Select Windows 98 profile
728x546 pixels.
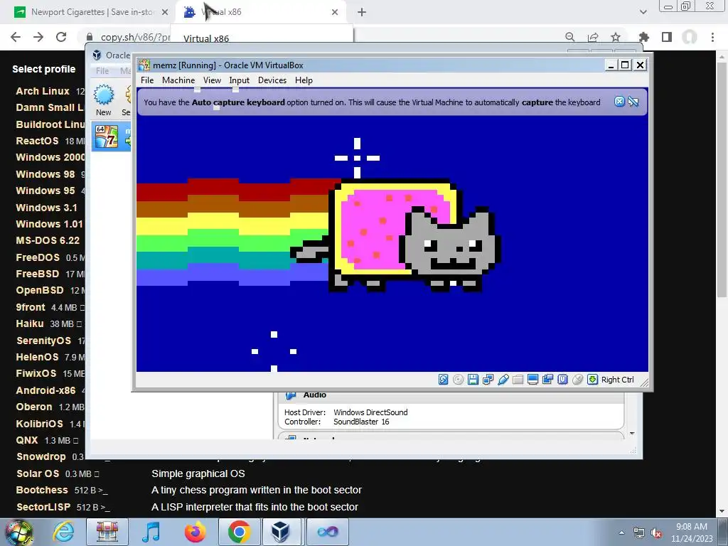[x=45, y=174]
